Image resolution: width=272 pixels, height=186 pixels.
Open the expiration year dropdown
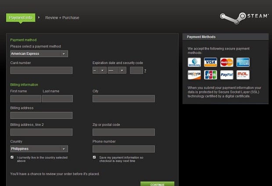point(117,70)
